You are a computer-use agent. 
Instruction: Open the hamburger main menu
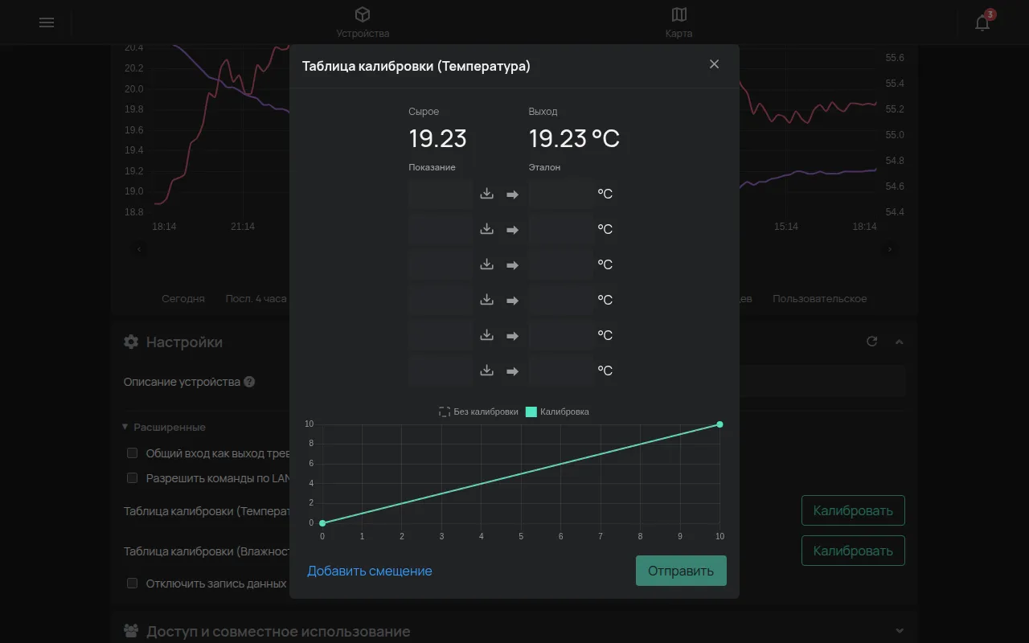[x=47, y=23]
